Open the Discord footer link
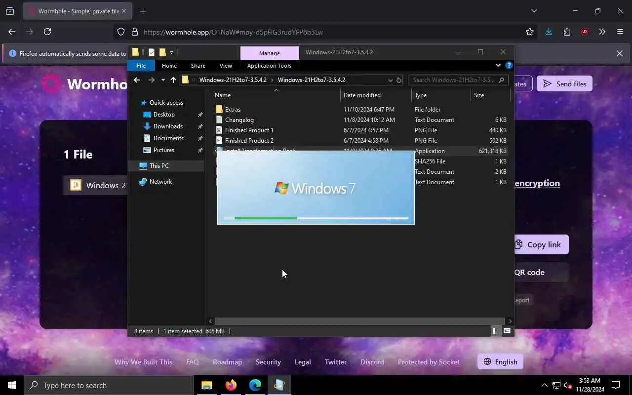This screenshot has height=395, width=632. tap(372, 362)
